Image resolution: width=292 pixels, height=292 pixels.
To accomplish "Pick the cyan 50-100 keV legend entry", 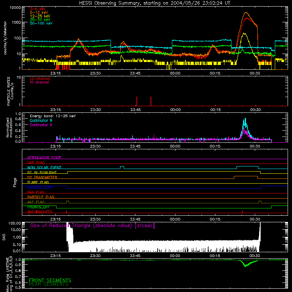I will click(x=41, y=23).
